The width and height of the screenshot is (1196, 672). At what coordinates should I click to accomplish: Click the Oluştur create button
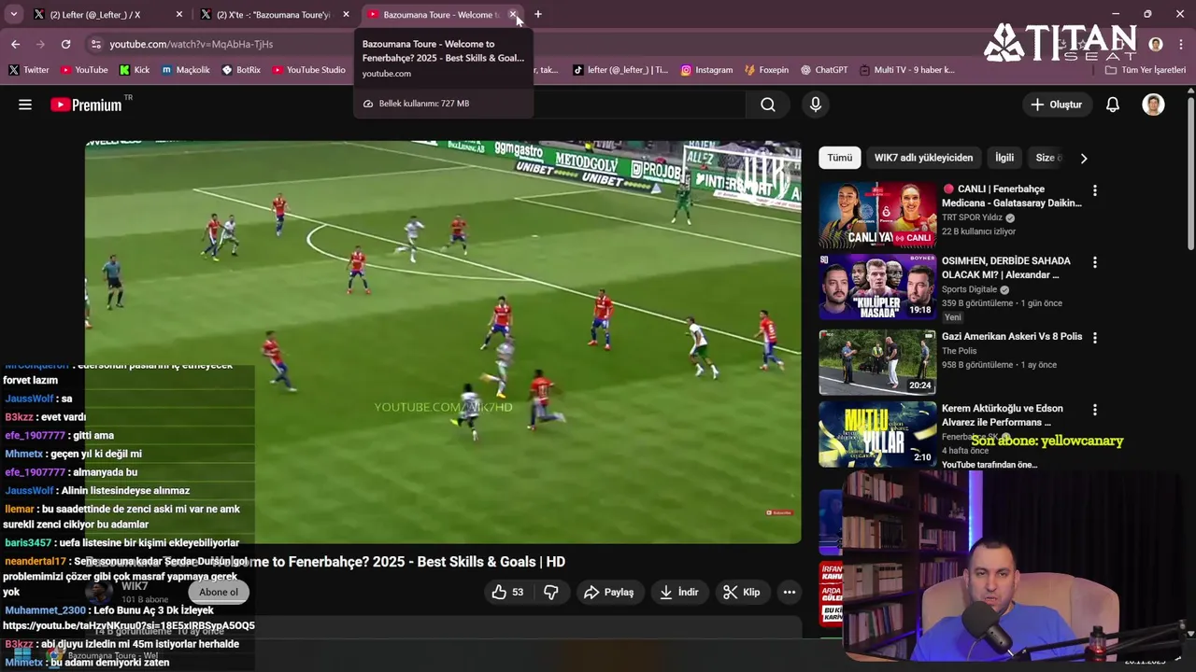coord(1056,105)
